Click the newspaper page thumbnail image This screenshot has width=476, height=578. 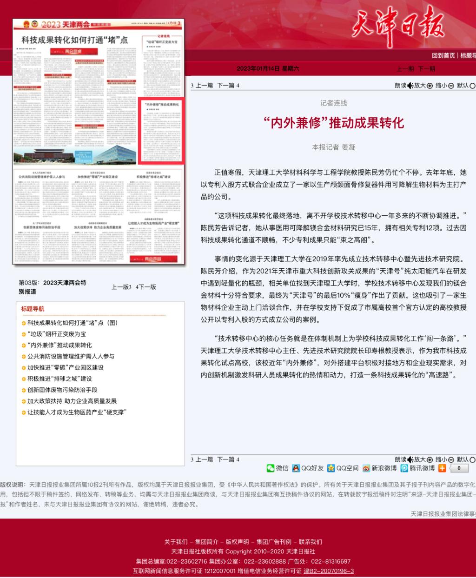point(99,141)
